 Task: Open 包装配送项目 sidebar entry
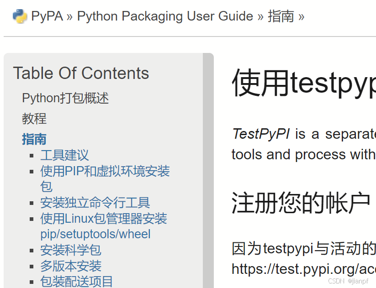[76, 282]
